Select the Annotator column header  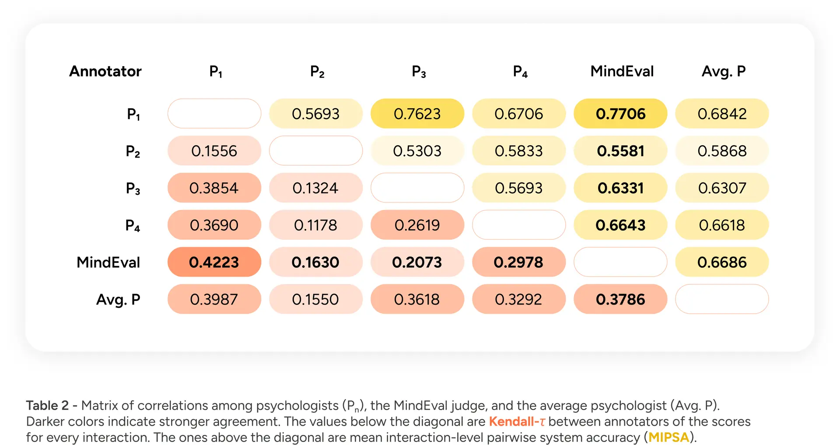tap(105, 71)
